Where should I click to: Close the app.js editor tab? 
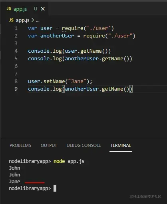click(x=43, y=9)
